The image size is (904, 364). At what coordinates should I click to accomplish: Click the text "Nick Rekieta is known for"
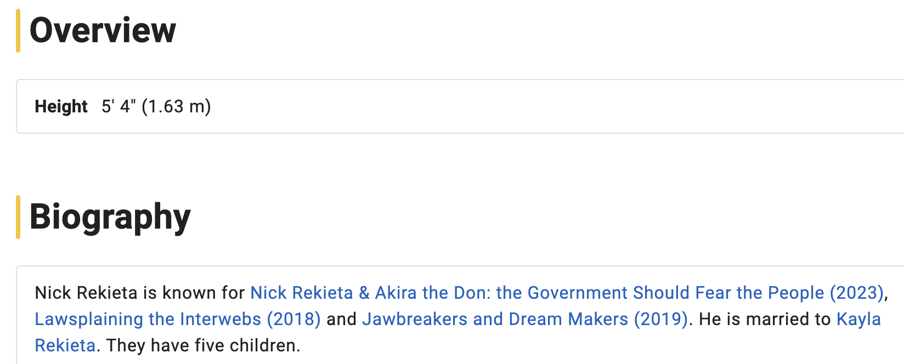point(139,293)
